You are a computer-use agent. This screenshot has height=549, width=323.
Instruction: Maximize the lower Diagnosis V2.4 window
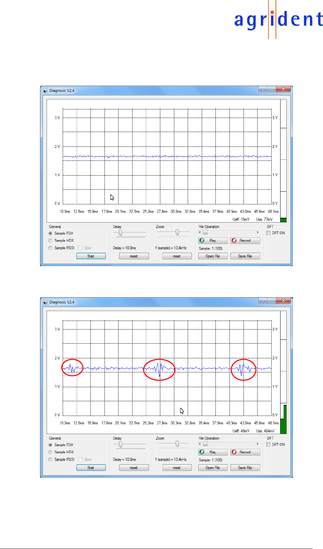pos(271,301)
